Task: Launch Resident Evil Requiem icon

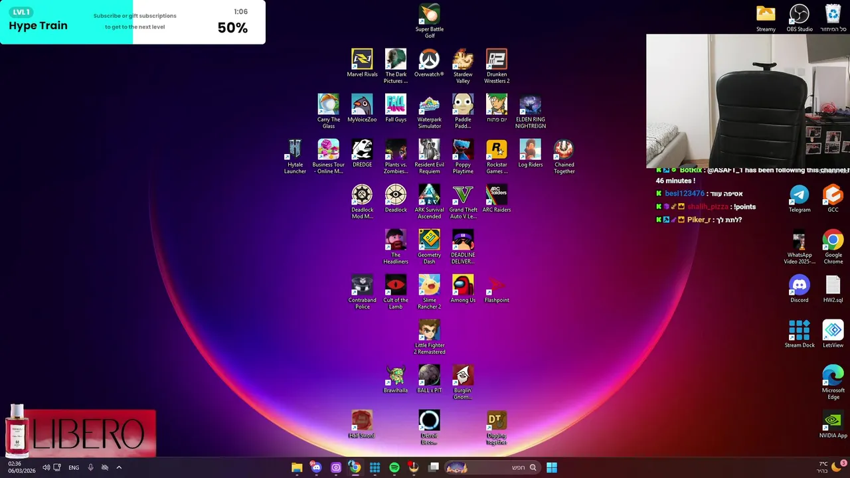Action: 429,156
